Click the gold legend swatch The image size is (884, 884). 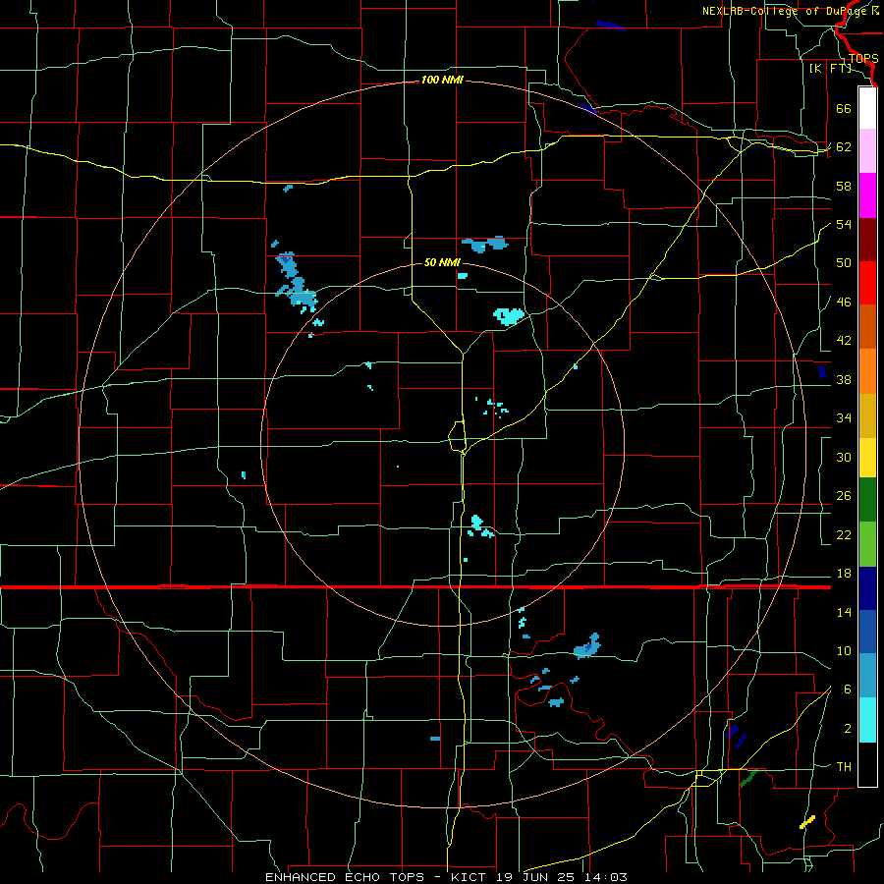point(867,416)
